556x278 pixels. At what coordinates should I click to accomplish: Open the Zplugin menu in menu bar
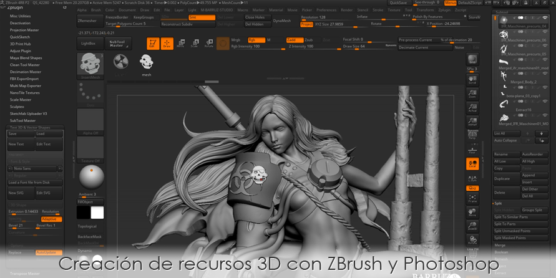(444, 10)
